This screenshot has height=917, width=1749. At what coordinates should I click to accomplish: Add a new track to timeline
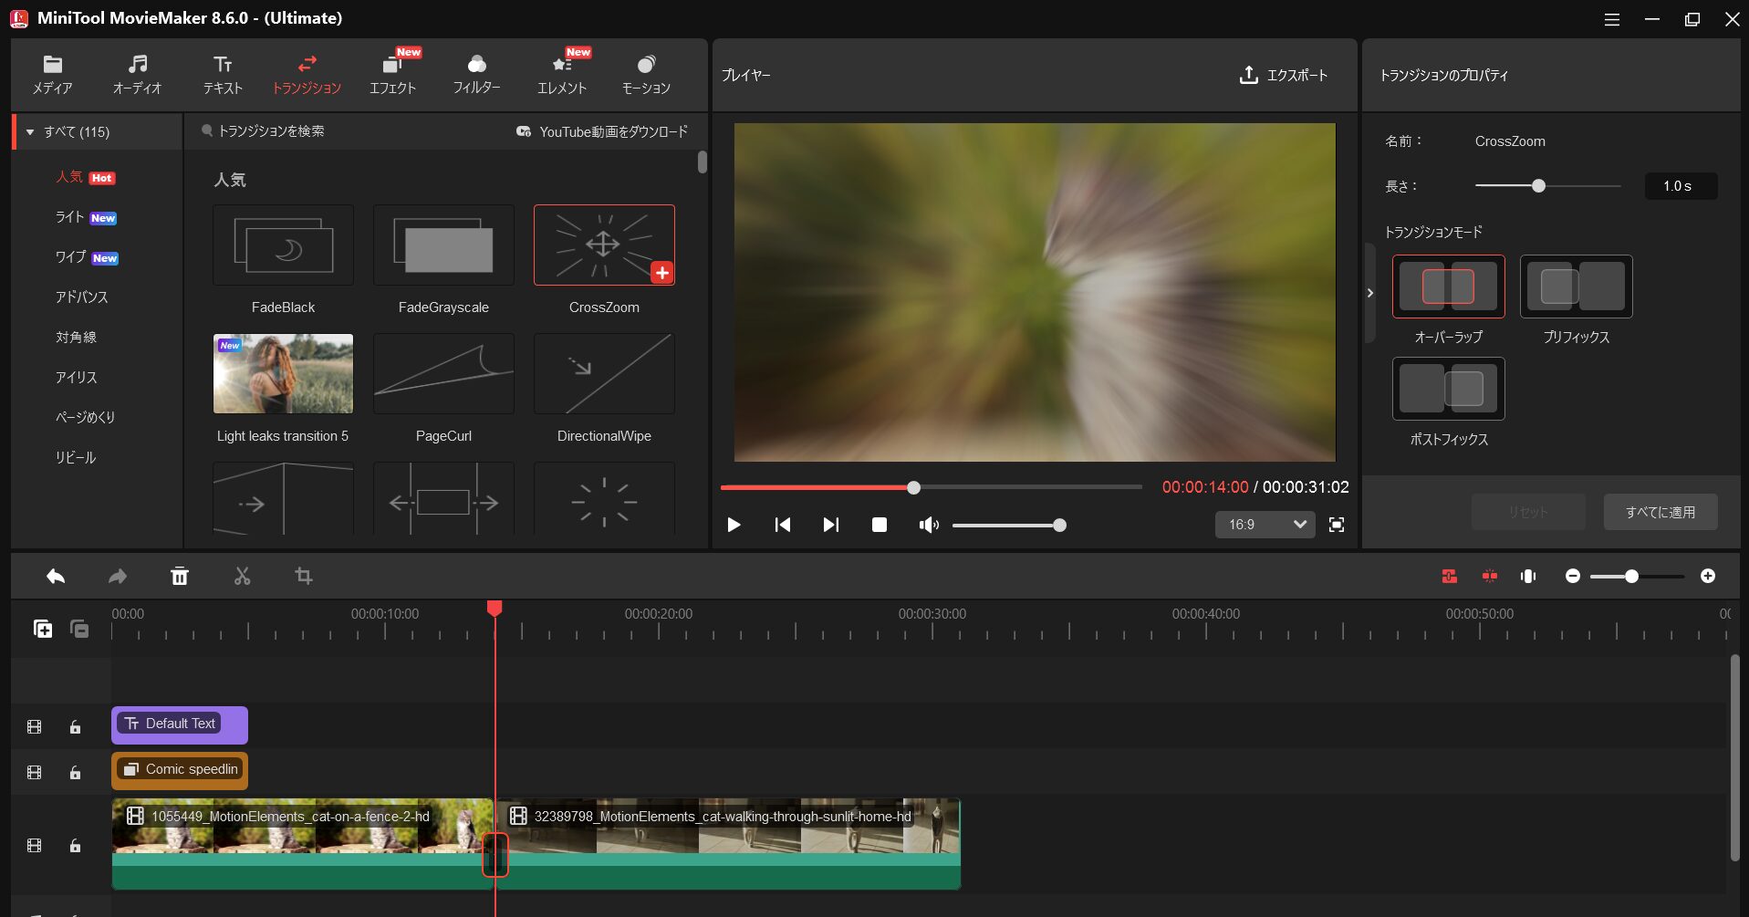click(x=43, y=629)
